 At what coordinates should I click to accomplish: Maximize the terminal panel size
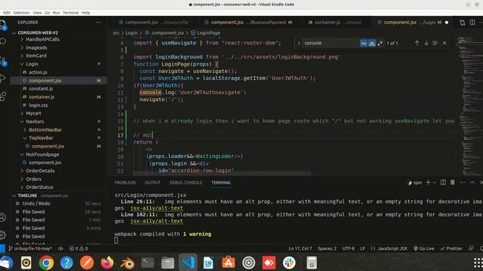click(472, 182)
